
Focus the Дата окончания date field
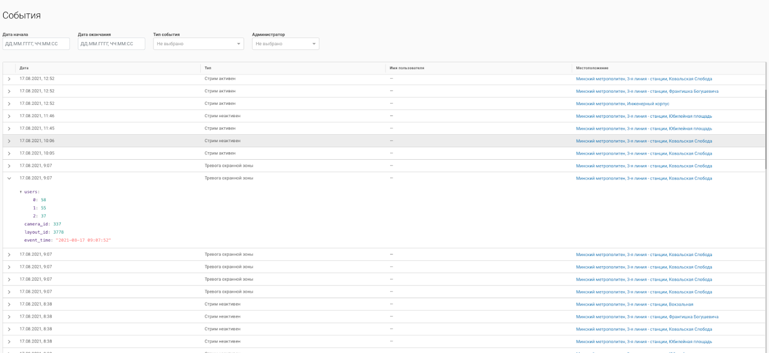point(111,44)
